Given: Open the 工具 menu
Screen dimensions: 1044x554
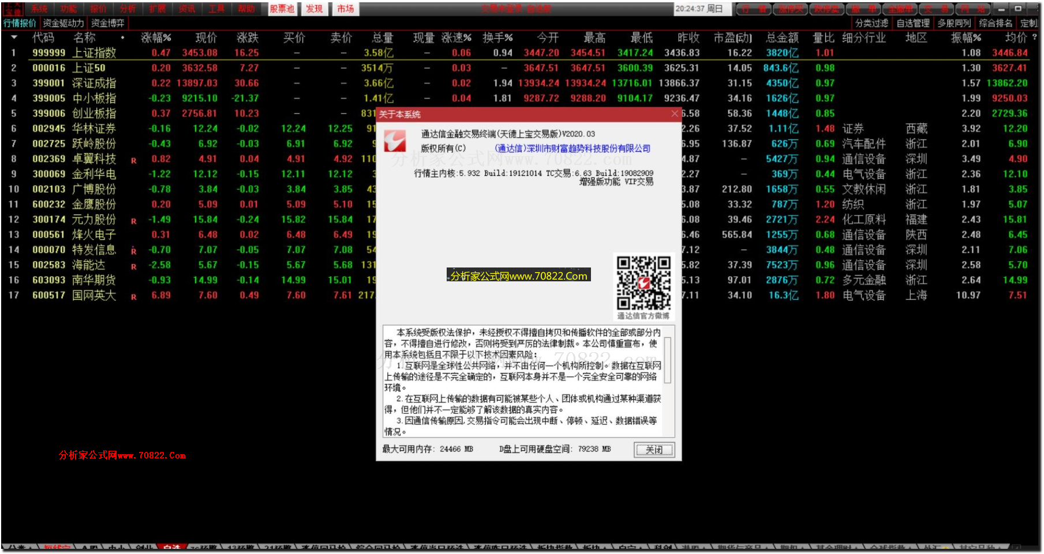Looking at the screenshot, I should (216, 9).
